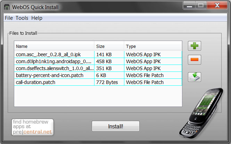Click the 458 KB size cell
This screenshot has height=144, width=231.
[109, 61]
